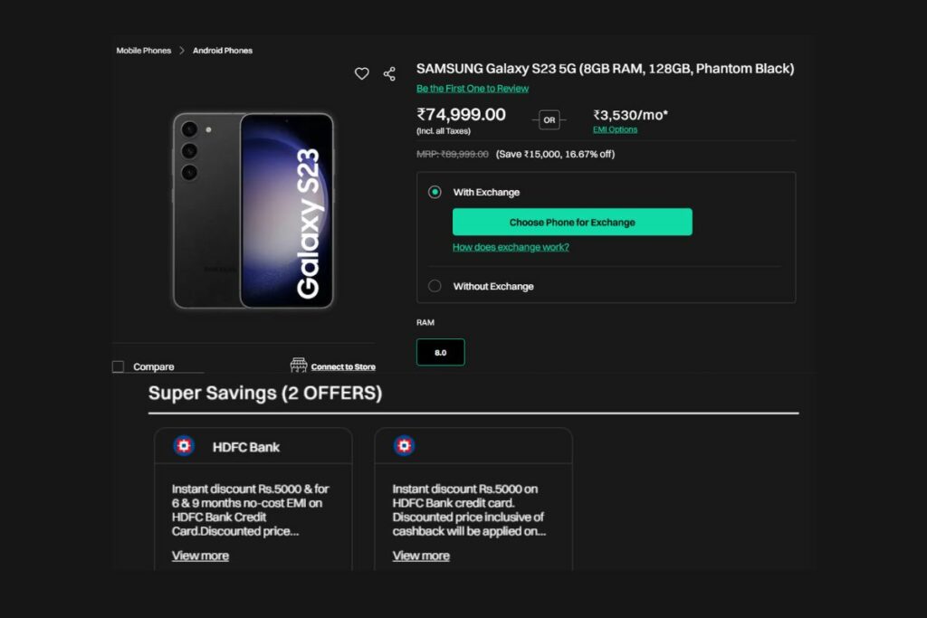Click Connect to Store link

point(343,366)
